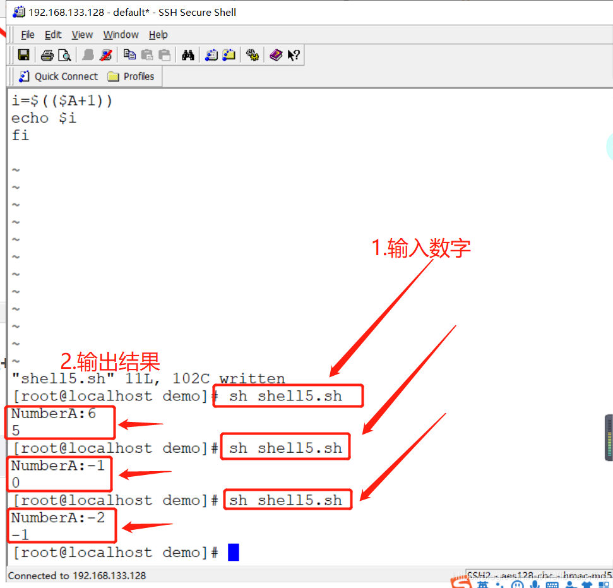Click the first Paste clipboard icon
The width and height of the screenshot is (613, 588).
tap(147, 55)
